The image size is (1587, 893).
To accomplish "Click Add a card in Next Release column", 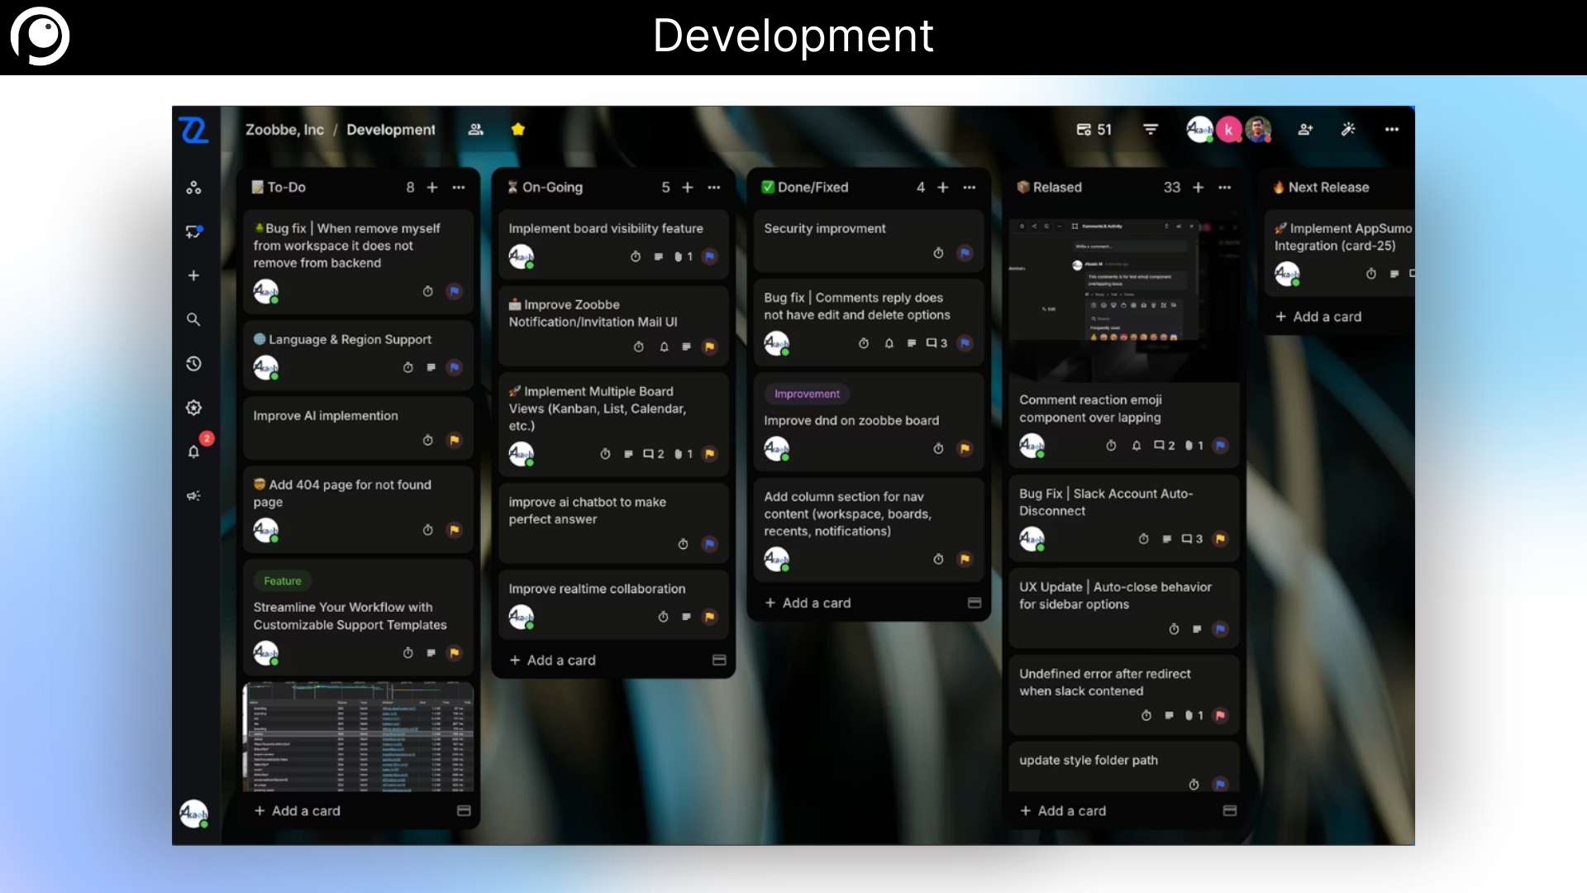I will pos(1318,317).
